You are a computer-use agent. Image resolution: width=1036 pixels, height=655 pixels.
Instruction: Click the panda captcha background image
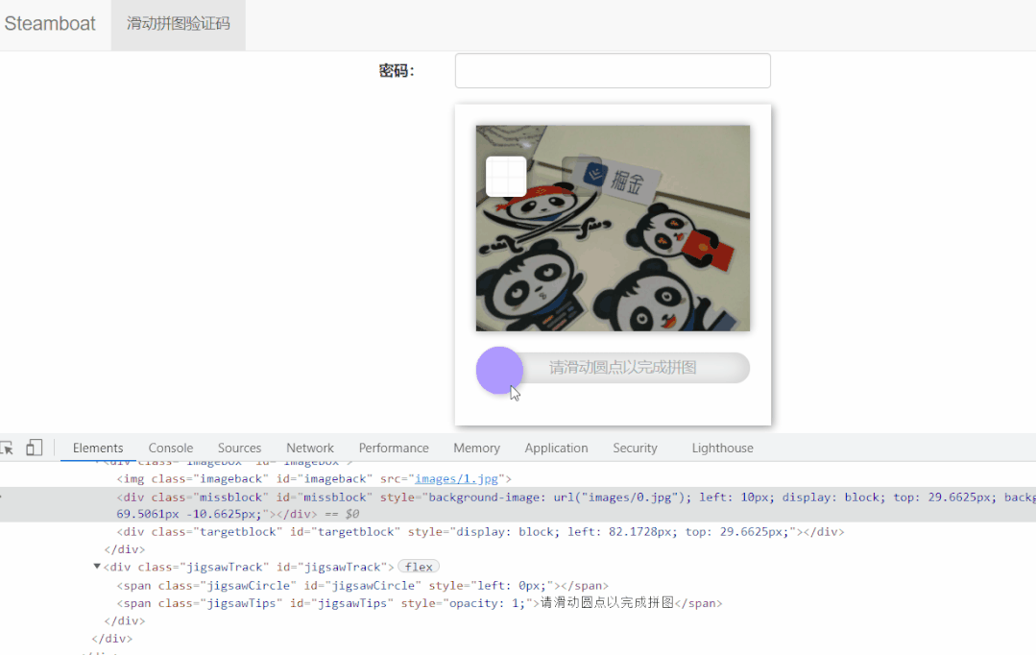(x=613, y=228)
